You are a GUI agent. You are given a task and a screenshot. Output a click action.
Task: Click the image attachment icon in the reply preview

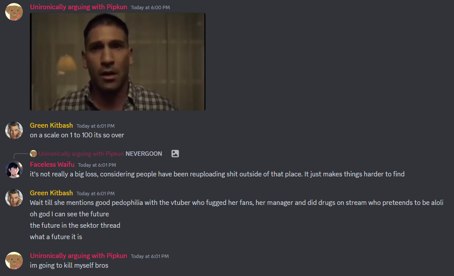tap(175, 154)
